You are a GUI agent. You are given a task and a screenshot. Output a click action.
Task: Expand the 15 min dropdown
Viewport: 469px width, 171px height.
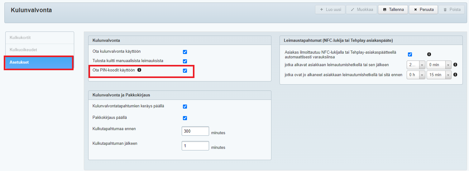(x=439, y=75)
